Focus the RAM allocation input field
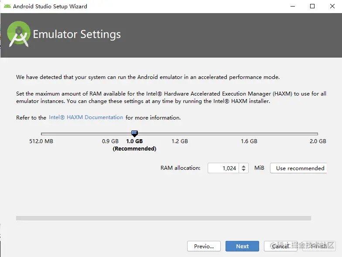The image size is (342, 257). (x=223, y=168)
